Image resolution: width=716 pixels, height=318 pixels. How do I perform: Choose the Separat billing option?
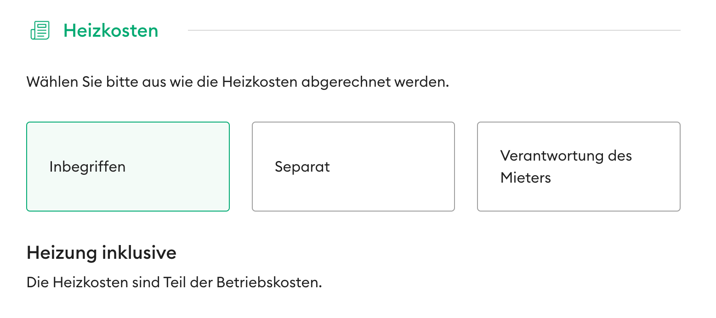point(353,167)
